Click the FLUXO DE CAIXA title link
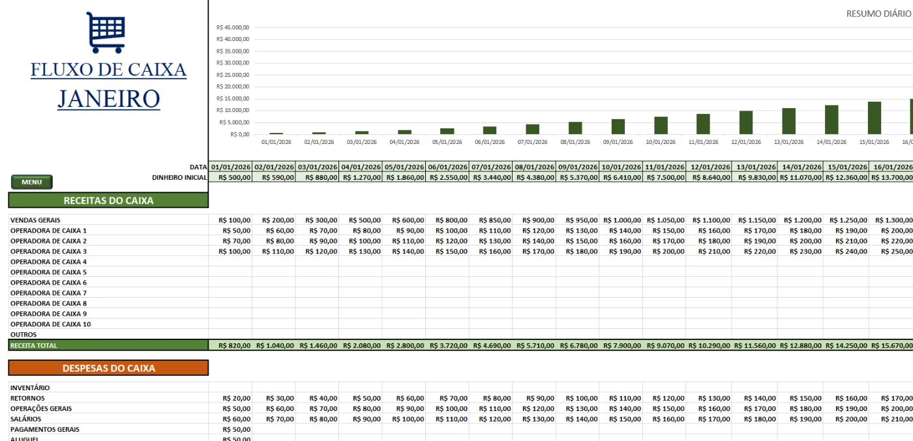 (x=108, y=70)
